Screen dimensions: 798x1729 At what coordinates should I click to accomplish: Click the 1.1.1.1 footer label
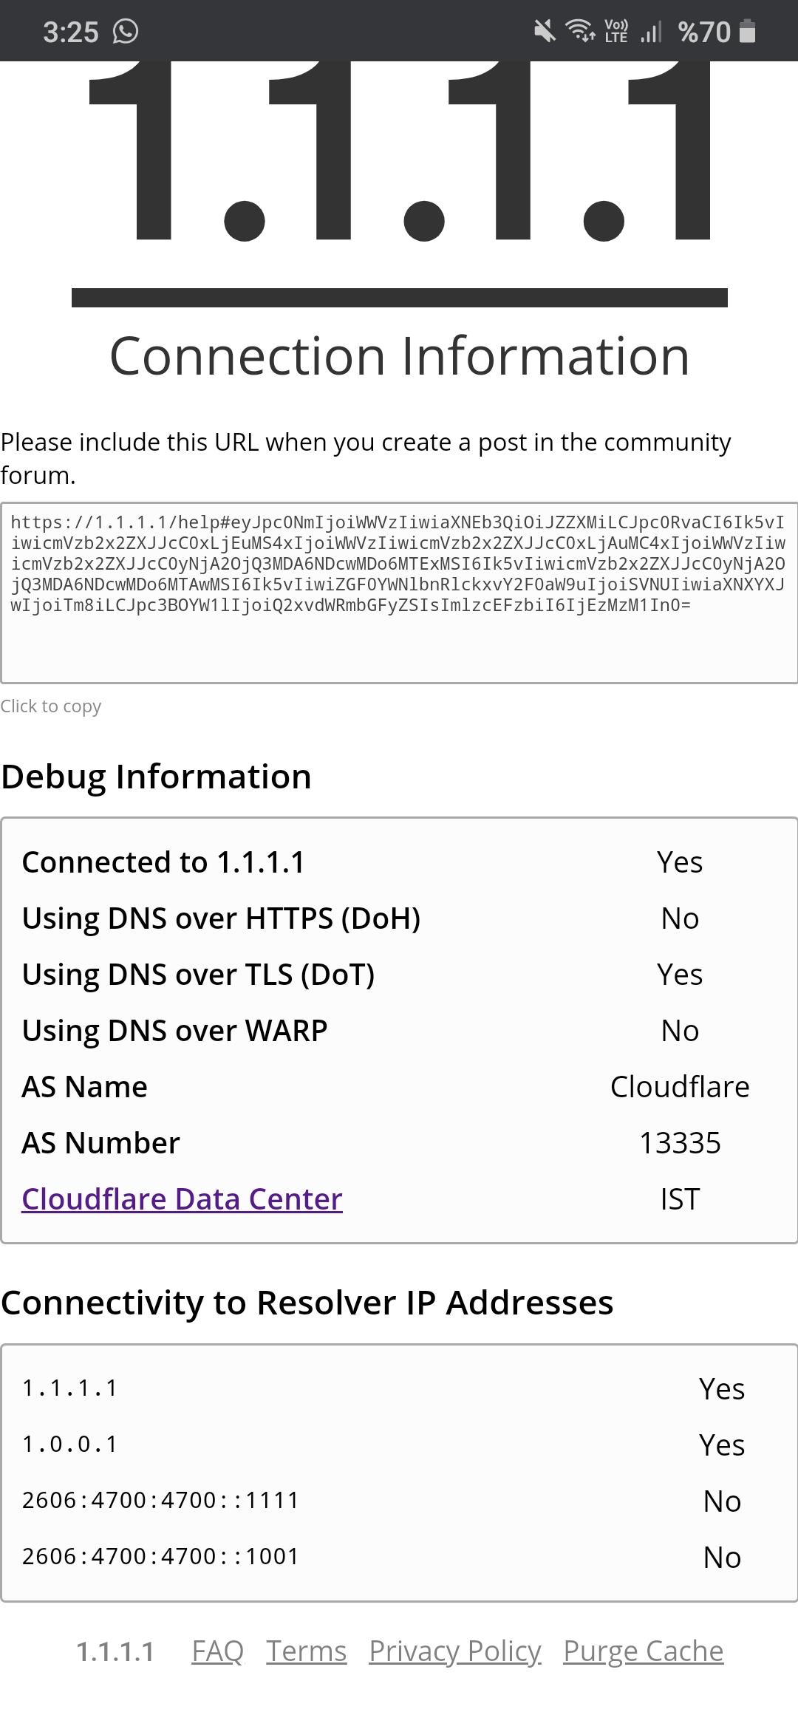(x=116, y=1651)
